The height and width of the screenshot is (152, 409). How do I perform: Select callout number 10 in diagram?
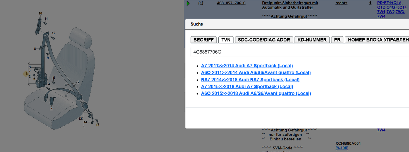[40, 13]
